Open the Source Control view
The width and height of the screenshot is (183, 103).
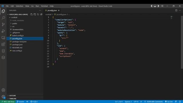pos(3,24)
